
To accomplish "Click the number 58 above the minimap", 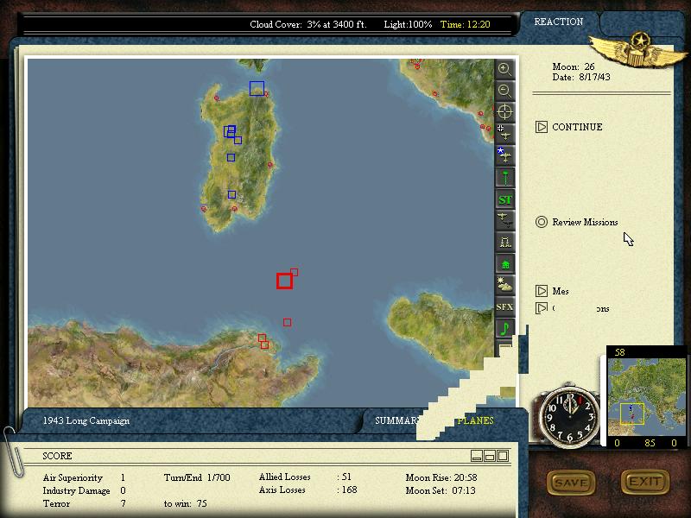I will pyautogui.click(x=619, y=352).
